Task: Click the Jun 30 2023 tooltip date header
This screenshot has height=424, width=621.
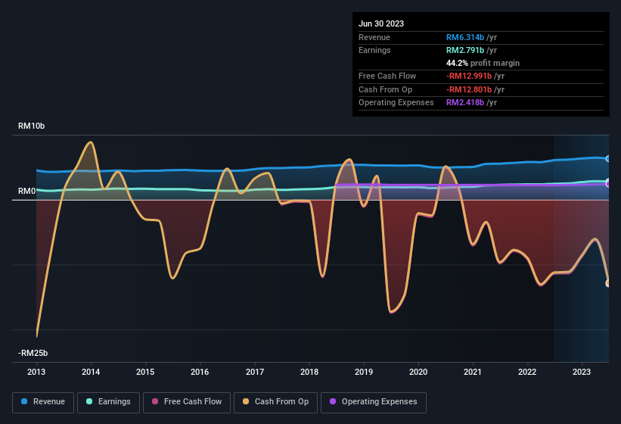Action: tap(381, 23)
